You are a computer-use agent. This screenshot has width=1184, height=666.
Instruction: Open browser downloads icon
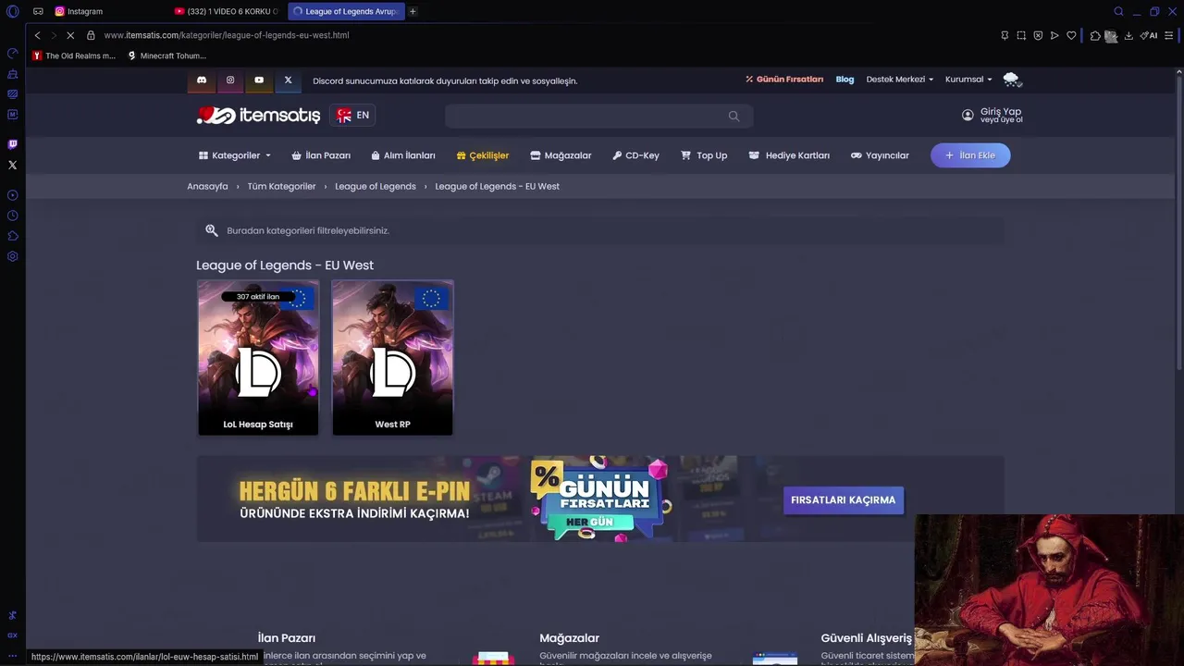point(1128,35)
